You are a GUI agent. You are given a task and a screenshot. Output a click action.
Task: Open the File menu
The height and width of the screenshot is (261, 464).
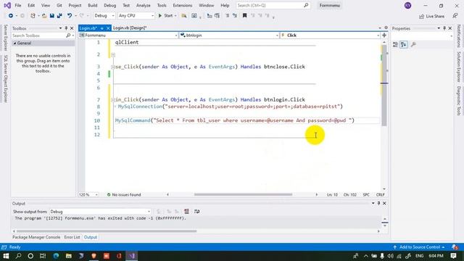(18, 5)
